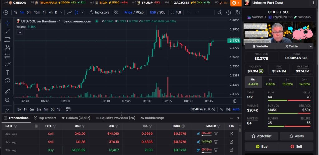Toggle Full screen chart mode

pyautogui.click(x=176, y=12)
